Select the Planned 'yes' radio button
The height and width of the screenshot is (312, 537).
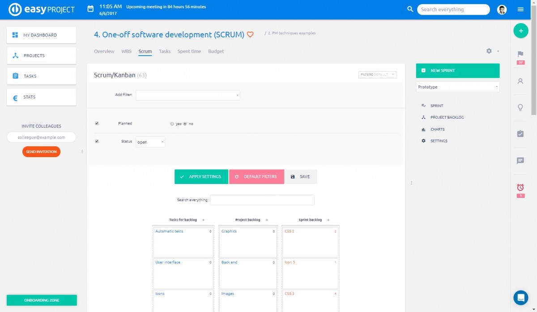click(x=172, y=124)
